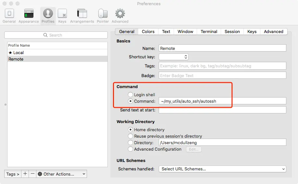Click the Directory path field /Users/mcdullzeng
298x184 pixels.
pyautogui.click(x=222, y=142)
